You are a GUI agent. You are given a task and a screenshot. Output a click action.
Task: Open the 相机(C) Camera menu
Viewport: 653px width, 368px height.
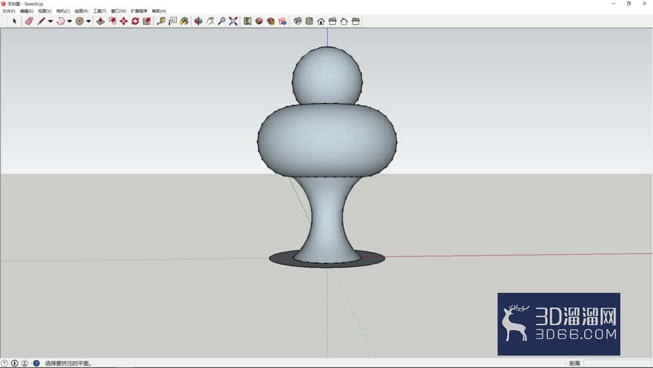tap(63, 11)
